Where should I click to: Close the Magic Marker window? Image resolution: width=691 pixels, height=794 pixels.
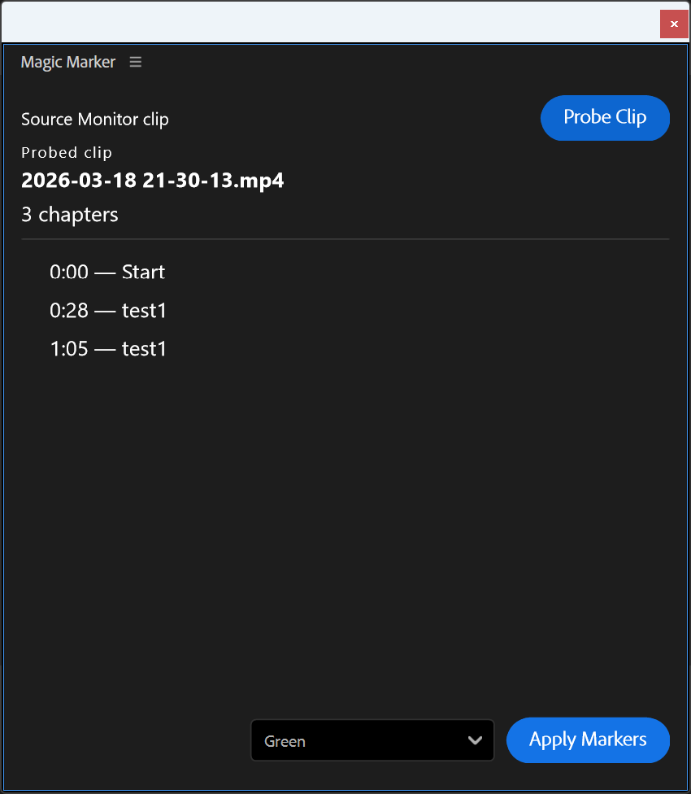pyautogui.click(x=674, y=24)
